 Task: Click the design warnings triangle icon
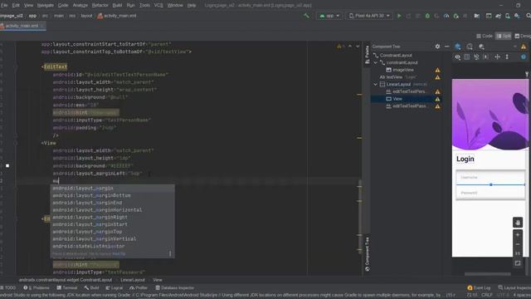tap(524, 47)
